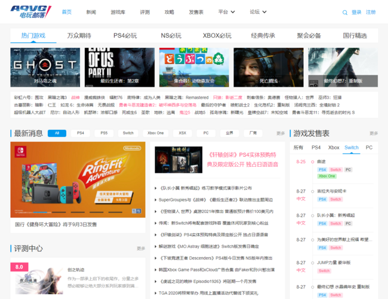Filter latest news by PS4
The width and height of the screenshot is (388, 299).
click(81, 133)
